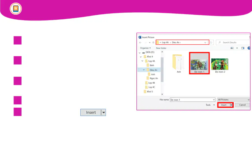Expand the address bar path dropdown

(x=206, y=43)
